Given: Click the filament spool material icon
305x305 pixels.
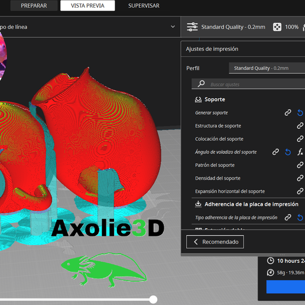Looking at the screenshot, I should coord(270,272).
